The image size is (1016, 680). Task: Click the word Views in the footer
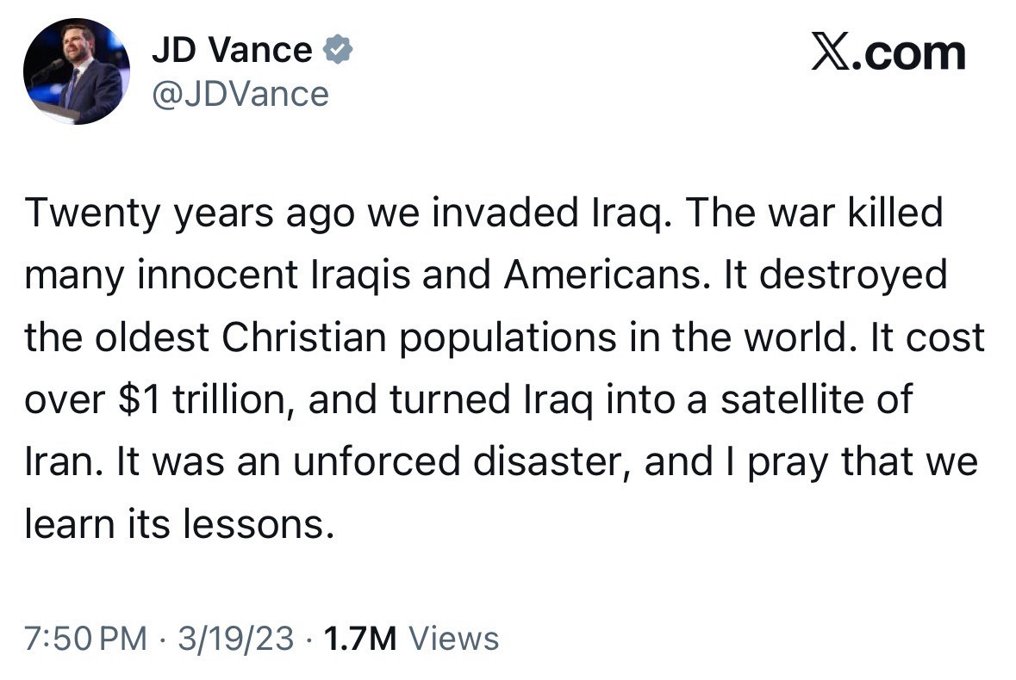[x=453, y=639]
